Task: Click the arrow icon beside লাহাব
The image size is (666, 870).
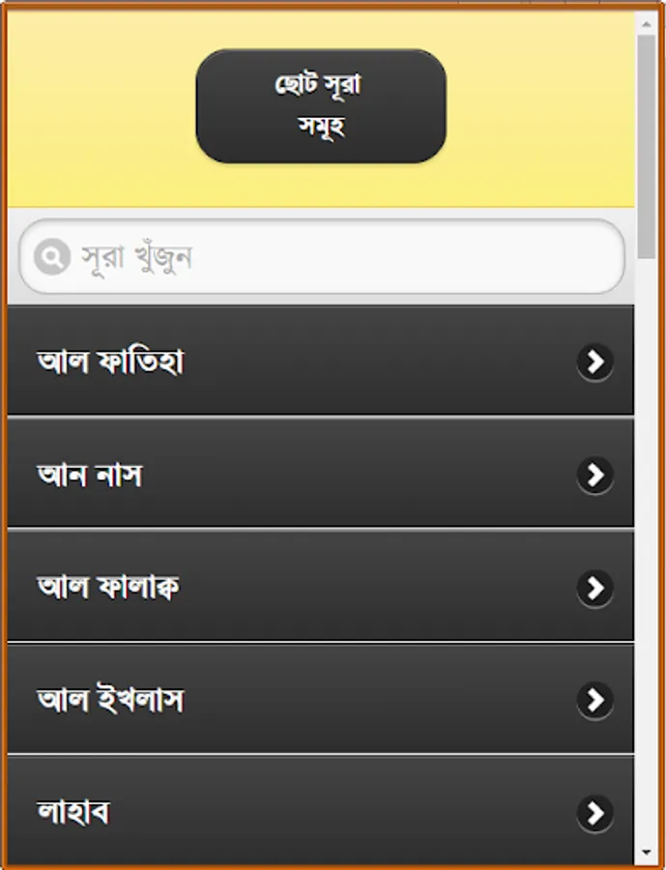Action: click(595, 813)
